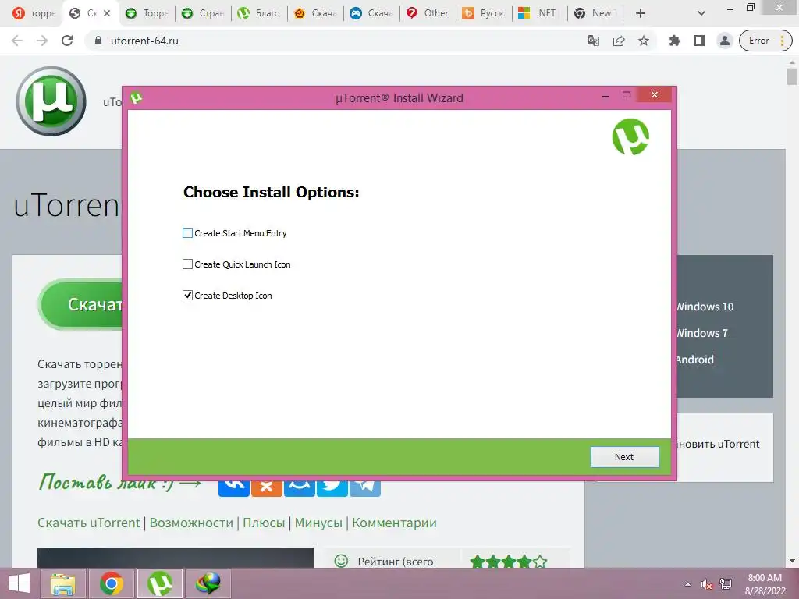Viewport: 799px width, 599px height.
Task: Share via the Telegram icon
Action: [365, 487]
